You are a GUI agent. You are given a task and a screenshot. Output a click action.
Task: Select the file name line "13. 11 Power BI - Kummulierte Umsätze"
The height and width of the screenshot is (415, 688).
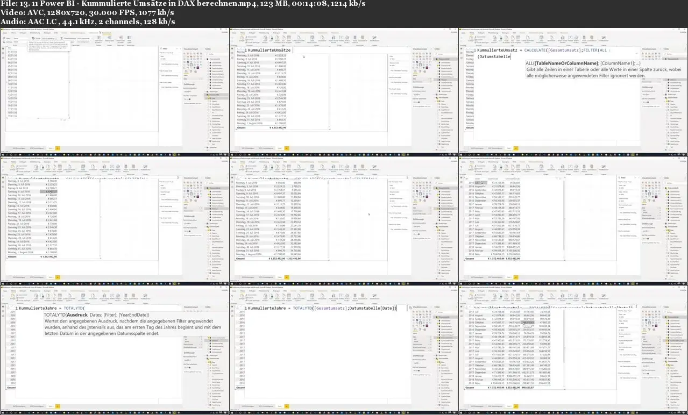click(x=183, y=4)
